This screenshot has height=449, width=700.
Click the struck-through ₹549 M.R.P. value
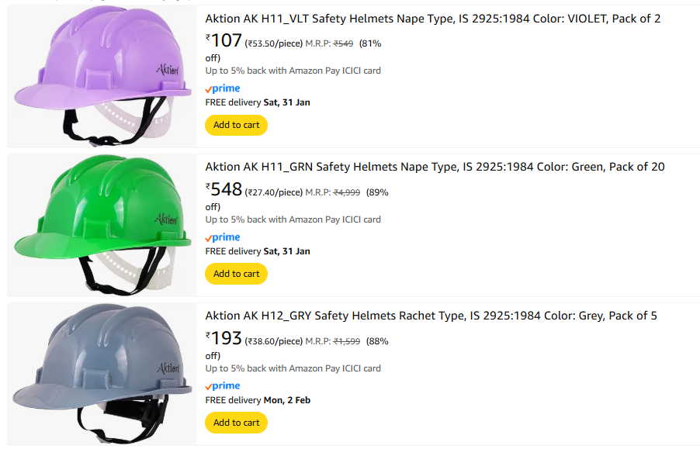343,43
